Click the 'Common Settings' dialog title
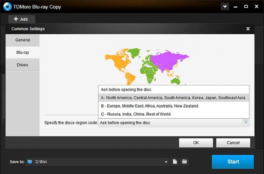 [x=28, y=29]
